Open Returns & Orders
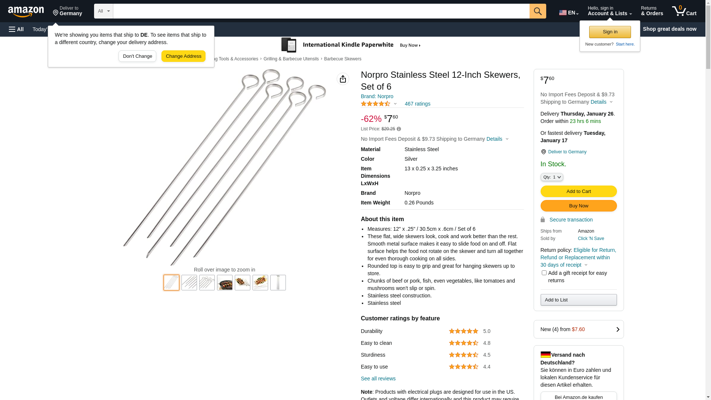Screen dimensions: 711x400 652,11
